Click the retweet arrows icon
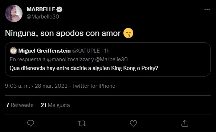The image size is (216, 132). coord(82,123)
